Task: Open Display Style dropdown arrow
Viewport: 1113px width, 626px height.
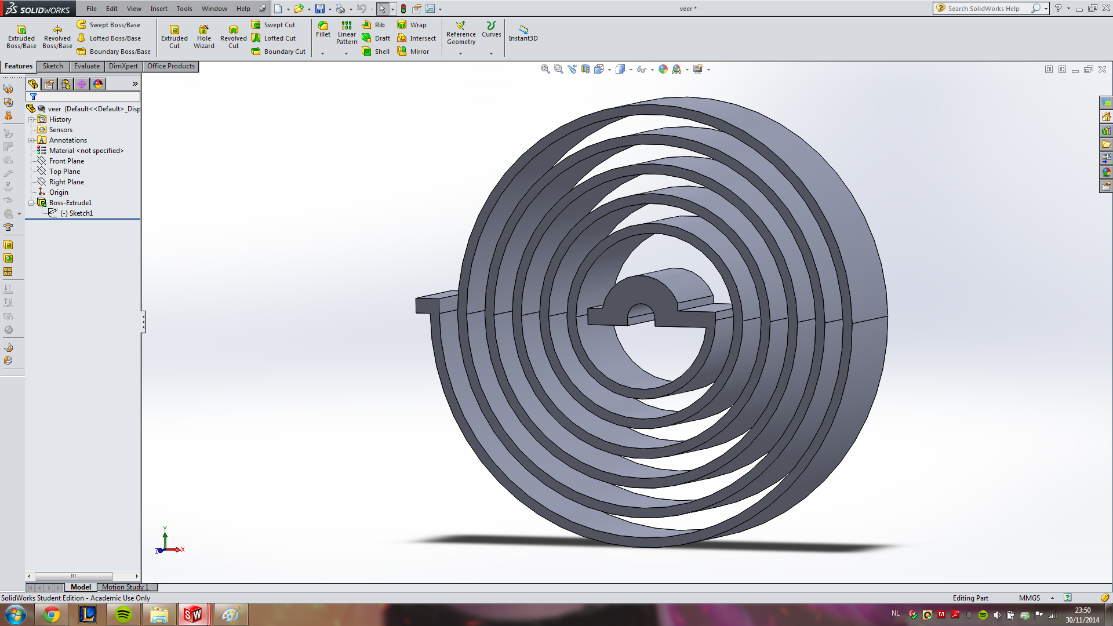Action: [631, 70]
